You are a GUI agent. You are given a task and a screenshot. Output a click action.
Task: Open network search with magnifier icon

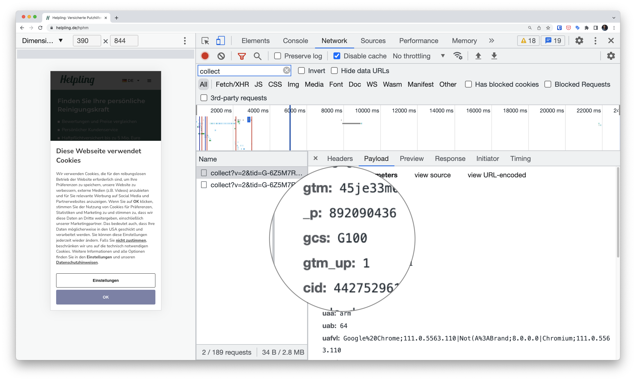coord(257,56)
